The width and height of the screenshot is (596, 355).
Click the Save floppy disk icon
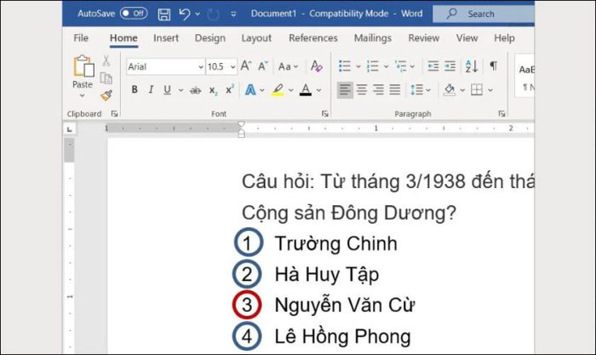coord(164,14)
